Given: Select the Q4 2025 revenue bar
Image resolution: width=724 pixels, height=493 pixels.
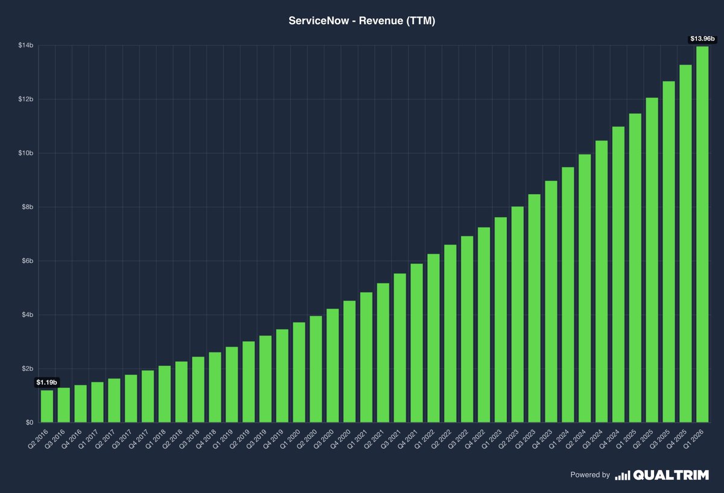Looking at the screenshot, I should click(x=685, y=243).
